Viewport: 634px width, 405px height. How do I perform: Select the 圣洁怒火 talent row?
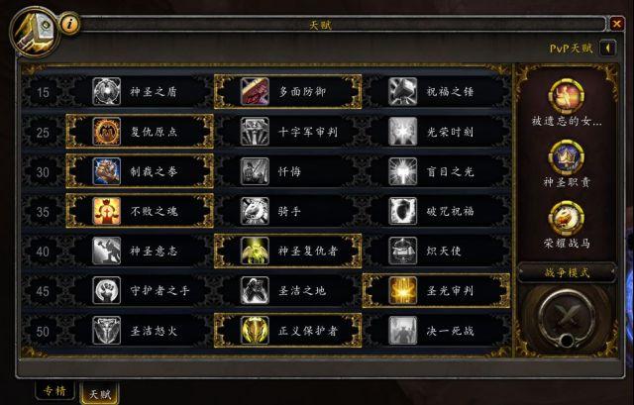tap(140, 331)
